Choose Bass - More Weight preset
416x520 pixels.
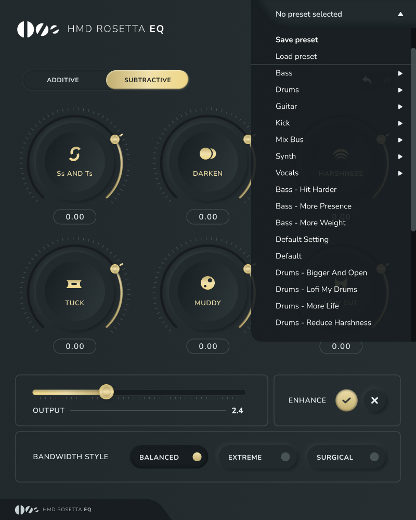310,223
